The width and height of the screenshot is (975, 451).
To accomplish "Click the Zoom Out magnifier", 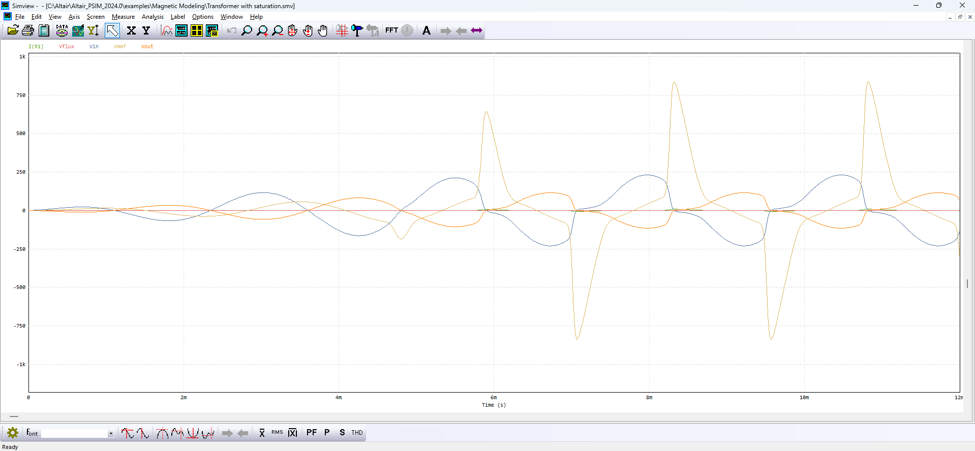I will pyautogui.click(x=278, y=31).
